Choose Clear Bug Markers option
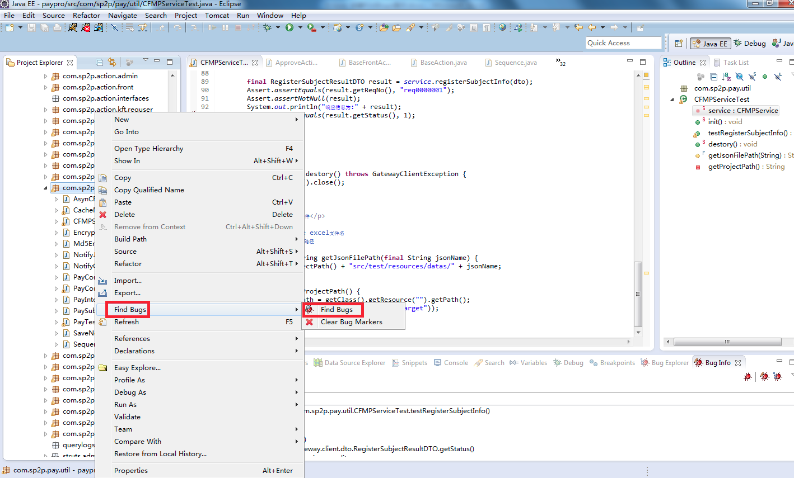The image size is (794, 478). pos(351,322)
